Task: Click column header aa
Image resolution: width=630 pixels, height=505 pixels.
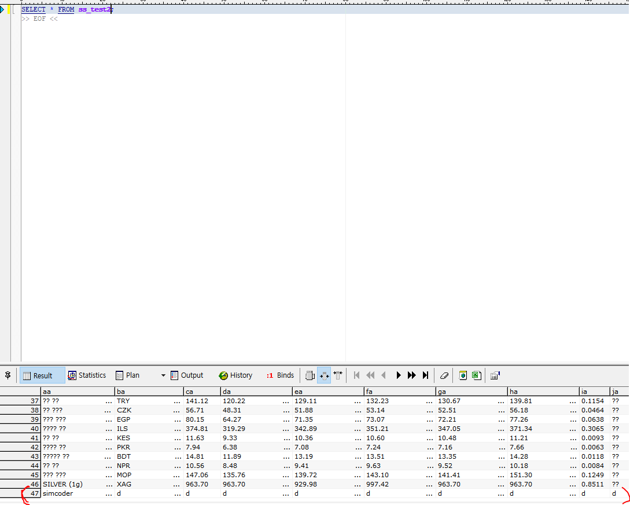Action: [78, 392]
